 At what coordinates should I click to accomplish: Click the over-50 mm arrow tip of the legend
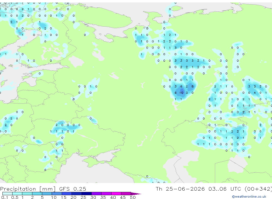(136, 194)
